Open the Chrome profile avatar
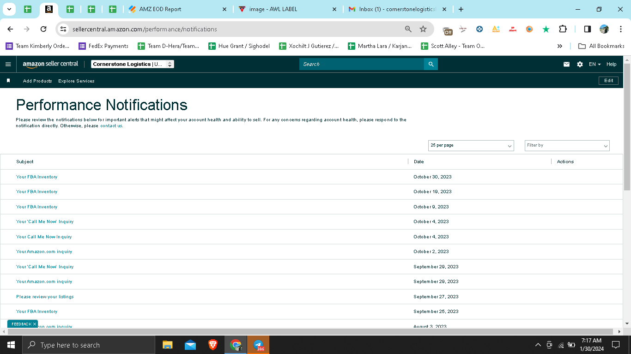631x354 pixels. 604,29
